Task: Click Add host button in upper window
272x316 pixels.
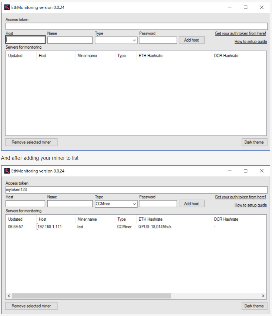Action: (192, 40)
